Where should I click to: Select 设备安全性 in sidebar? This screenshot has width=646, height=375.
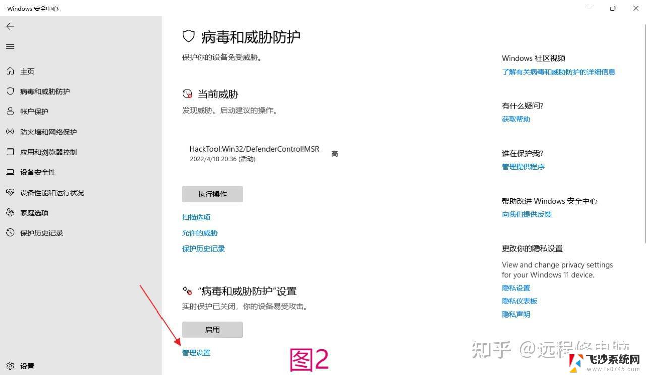click(x=38, y=172)
